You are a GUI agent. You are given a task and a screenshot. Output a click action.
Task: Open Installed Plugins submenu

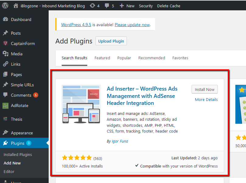18,155
